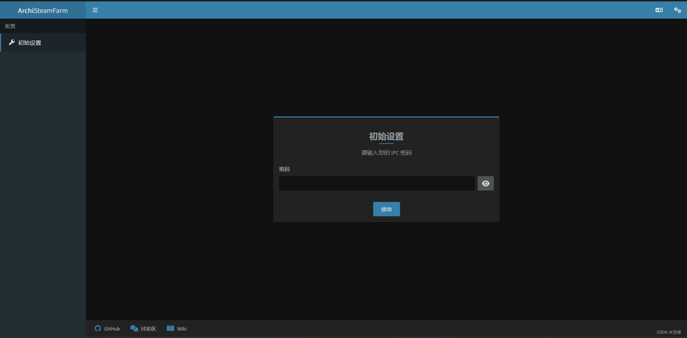Select 初始设置 in the sidebar
This screenshot has height=338, width=687.
pos(30,43)
